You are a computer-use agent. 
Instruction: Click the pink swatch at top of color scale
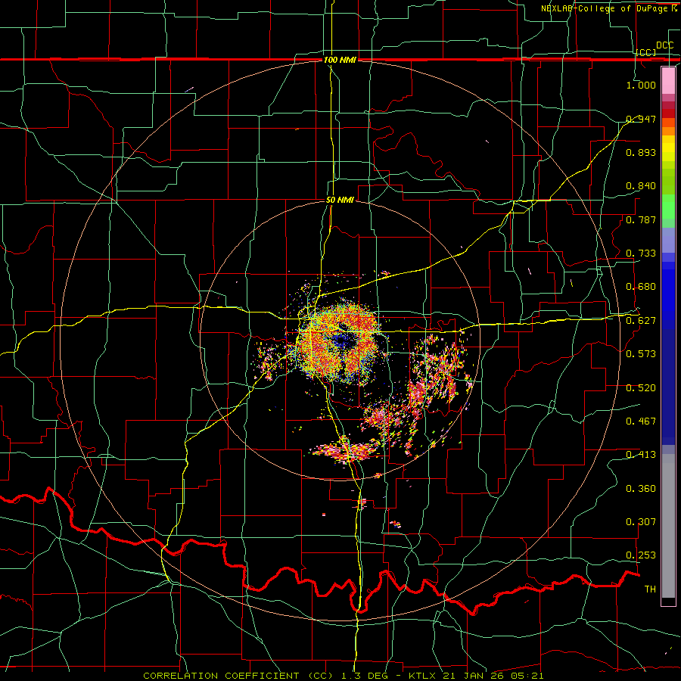pos(668,81)
